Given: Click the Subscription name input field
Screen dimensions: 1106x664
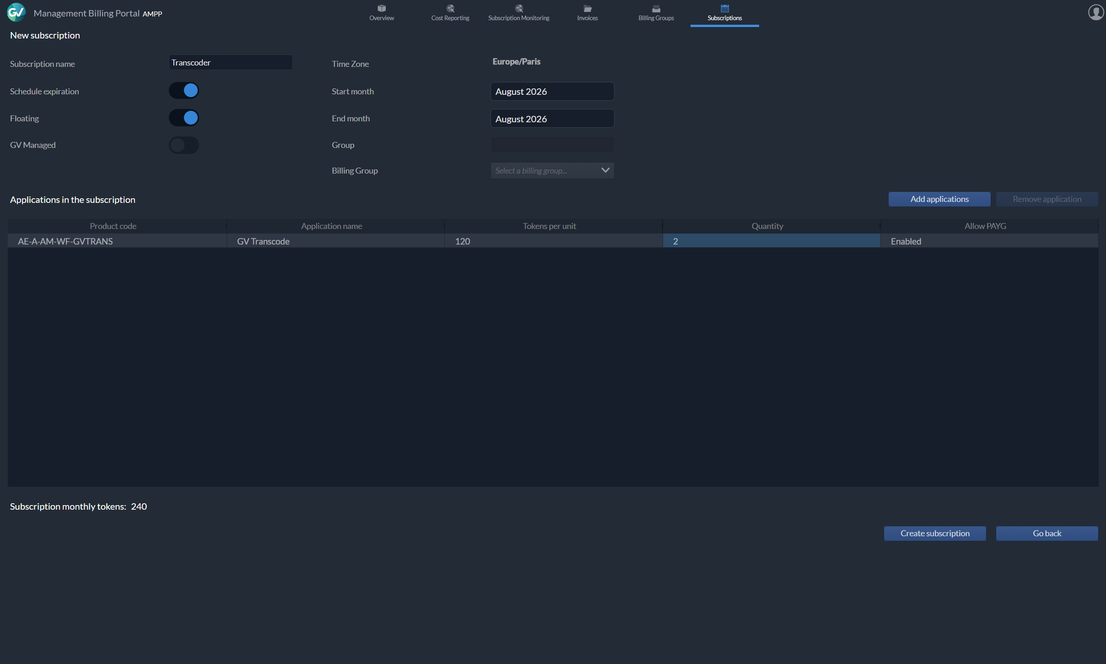Looking at the screenshot, I should tap(231, 63).
